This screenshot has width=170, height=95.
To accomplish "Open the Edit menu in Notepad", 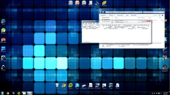I will tap(86, 23).
